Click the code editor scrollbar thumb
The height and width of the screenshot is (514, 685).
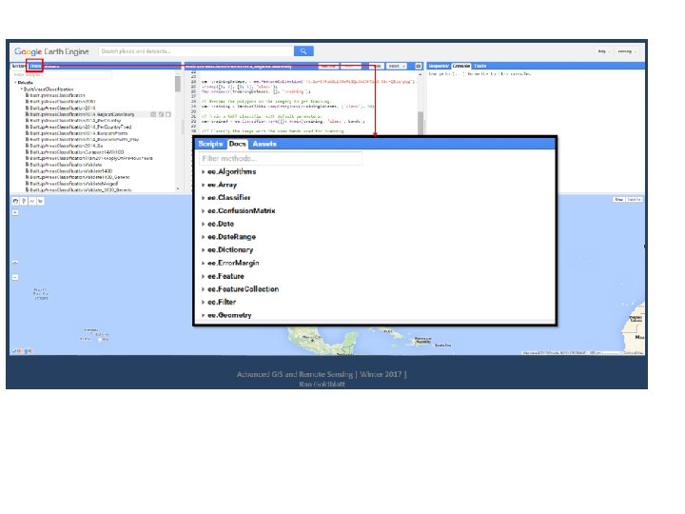tap(421, 124)
